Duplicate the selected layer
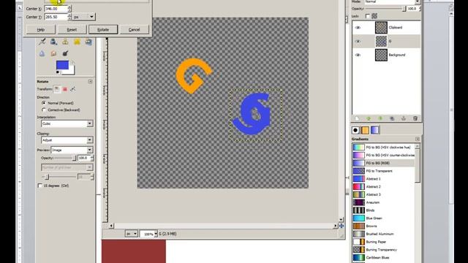This screenshot has width=468, height=263. (392, 118)
